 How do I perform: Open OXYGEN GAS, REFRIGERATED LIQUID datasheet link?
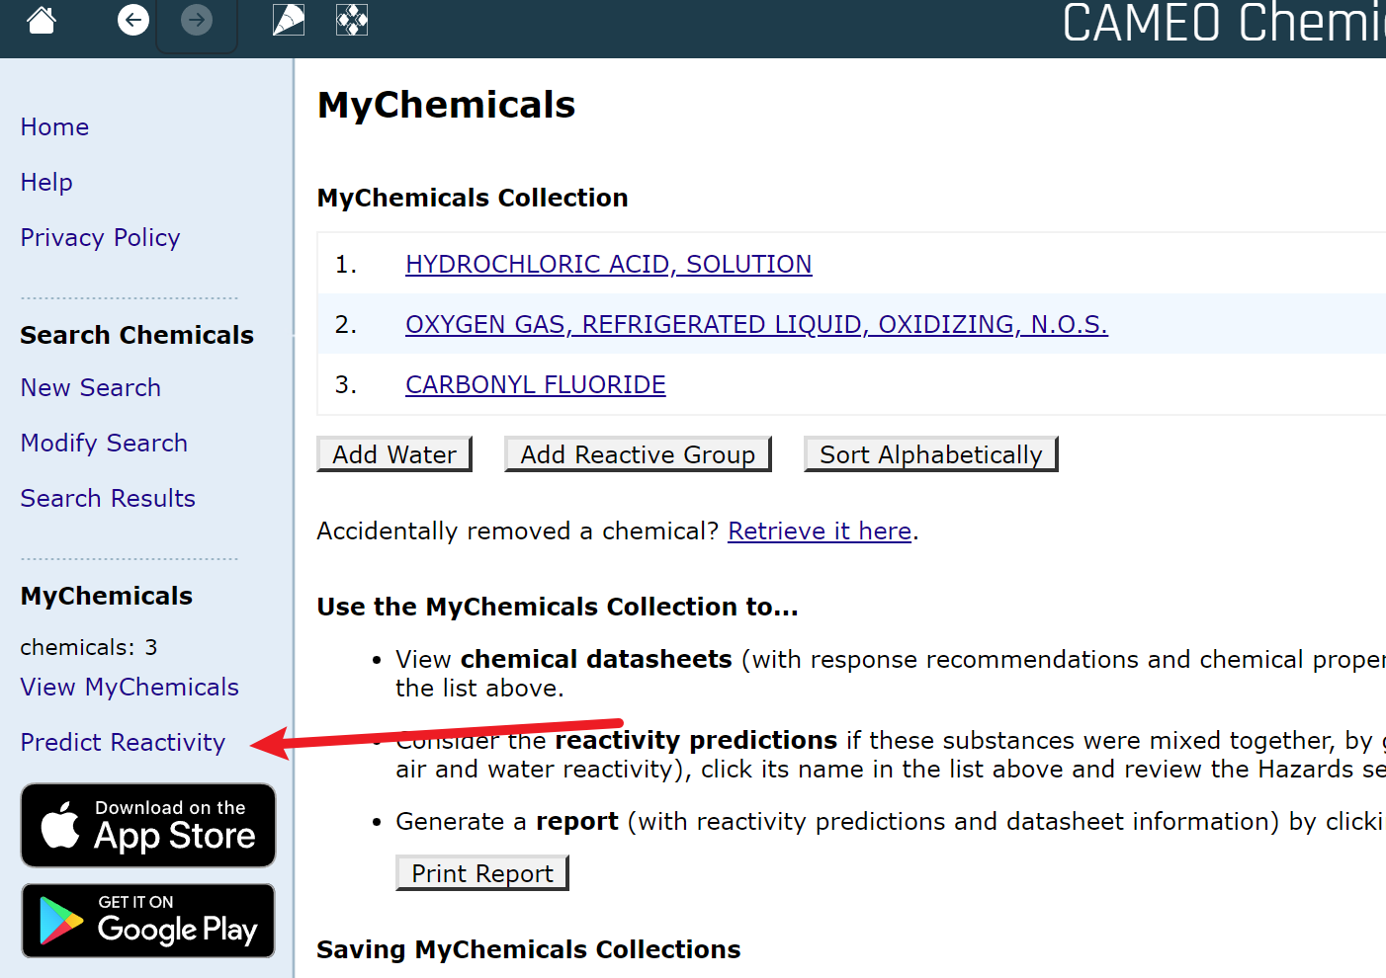(x=756, y=325)
